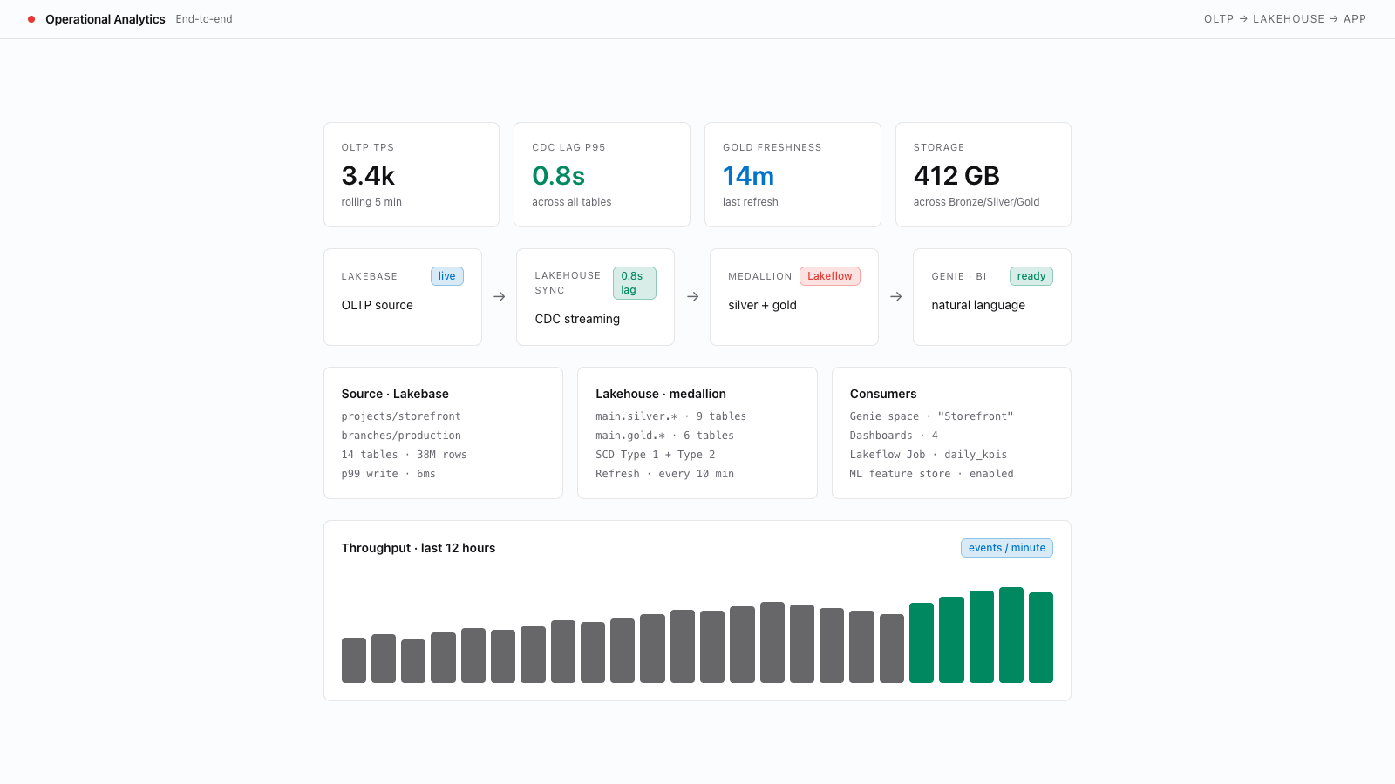Click the tallest green throughput bar
The height and width of the screenshot is (784, 1395).
1011,635
